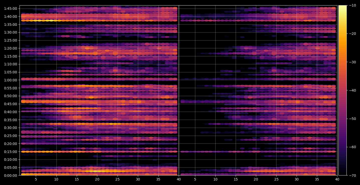Click the 1:45:00 y-axis time label
Image resolution: width=360 pixels, height=185 pixels.
pyautogui.click(x=11, y=9)
